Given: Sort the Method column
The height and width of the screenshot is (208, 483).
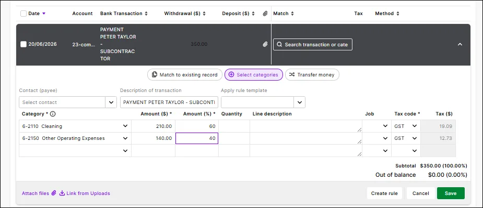Looking at the screenshot, I should point(398,14).
